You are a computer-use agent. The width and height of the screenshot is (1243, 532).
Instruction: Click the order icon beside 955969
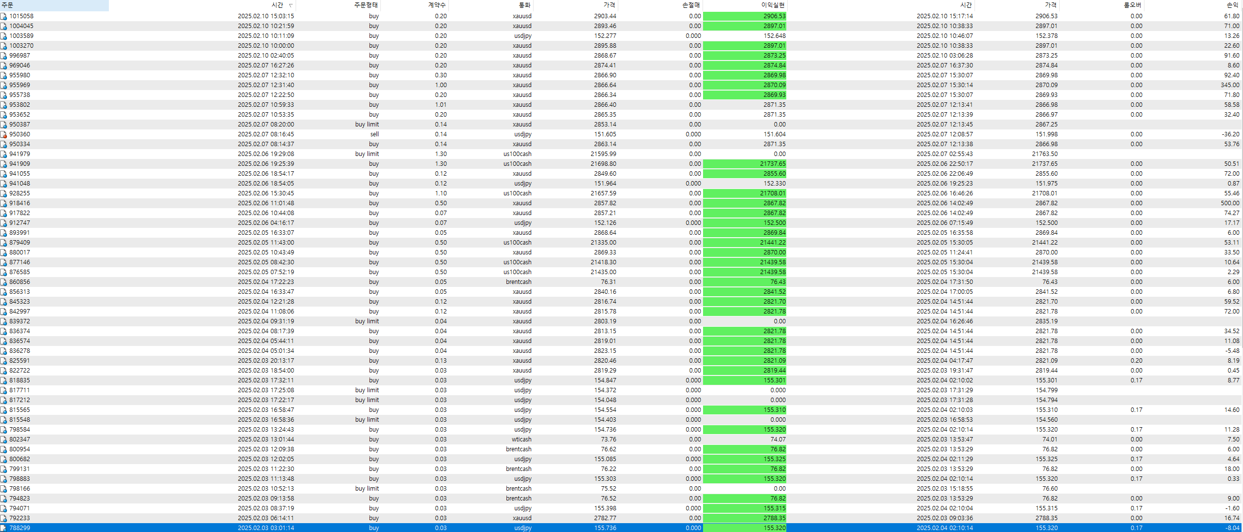pyautogui.click(x=3, y=85)
